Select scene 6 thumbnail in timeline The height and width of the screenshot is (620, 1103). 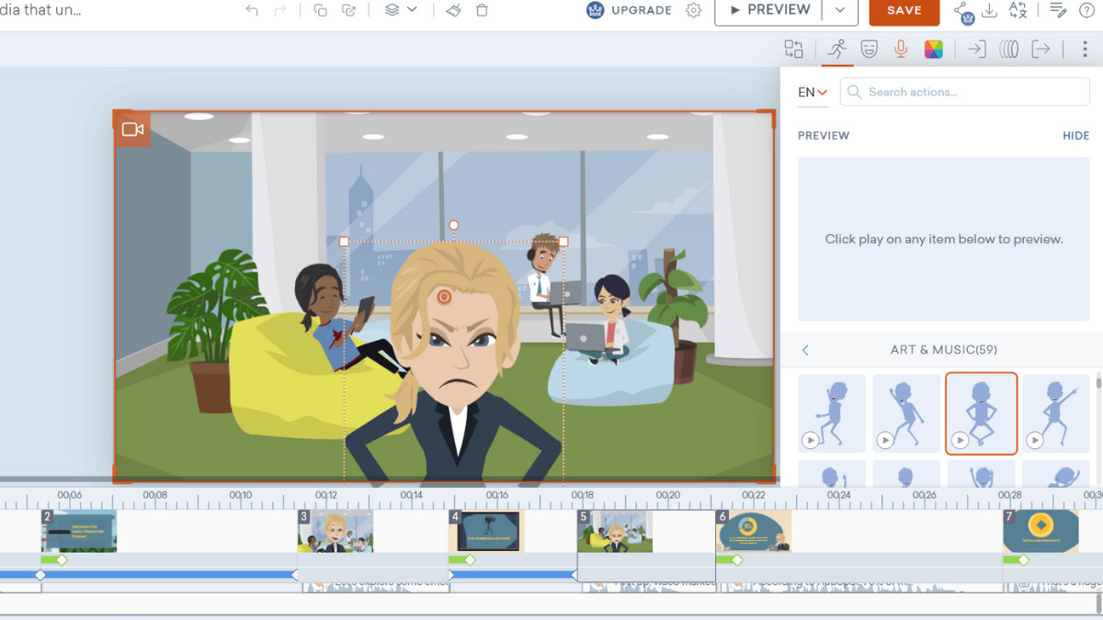tap(754, 531)
